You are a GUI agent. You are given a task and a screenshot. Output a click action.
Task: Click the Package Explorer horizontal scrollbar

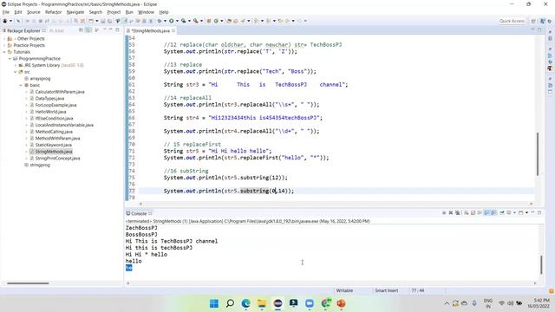[x=28, y=283]
